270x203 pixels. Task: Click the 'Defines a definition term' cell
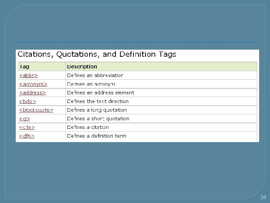tap(96, 136)
